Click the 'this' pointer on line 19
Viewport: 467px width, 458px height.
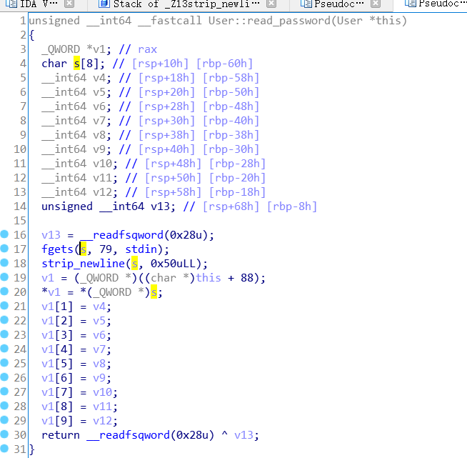(209, 278)
